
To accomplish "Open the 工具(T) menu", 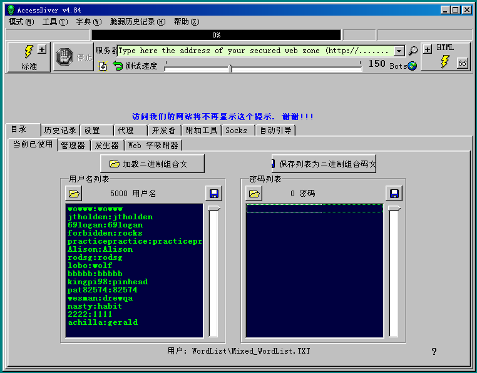I will pos(55,22).
